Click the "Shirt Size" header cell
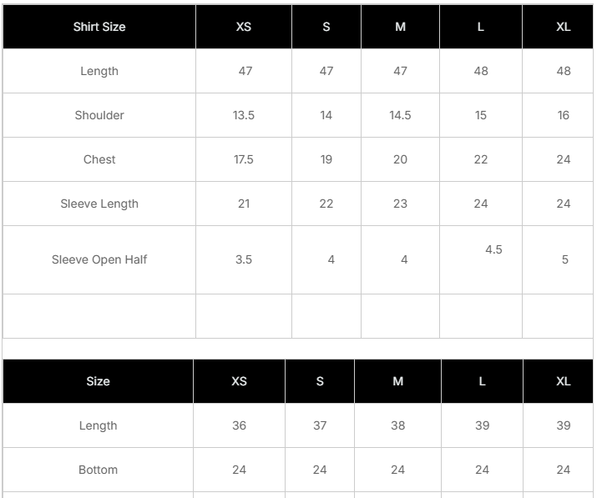The image size is (602, 498). pos(99,27)
